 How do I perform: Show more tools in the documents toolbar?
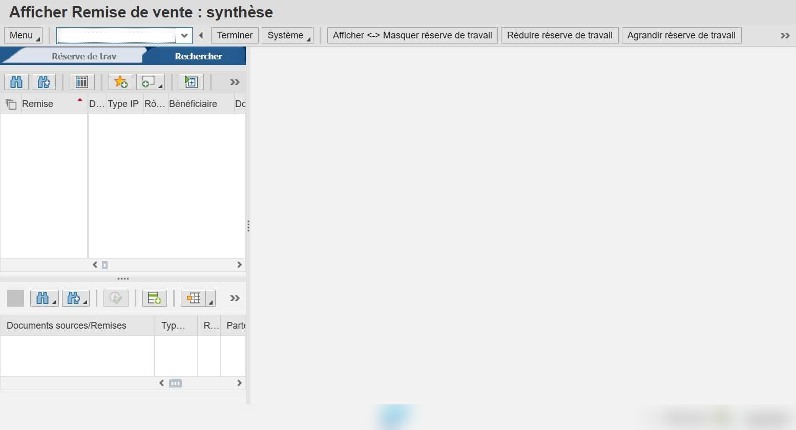pyautogui.click(x=235, y=298)
